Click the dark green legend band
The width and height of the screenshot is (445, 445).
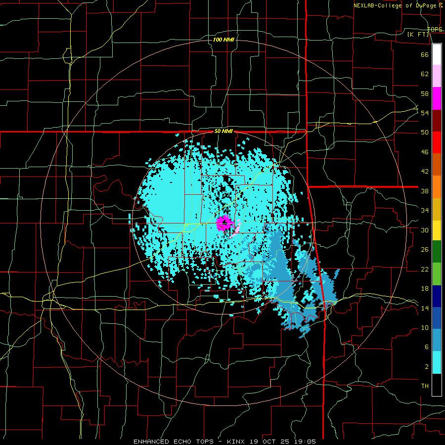tap(437, 252)
